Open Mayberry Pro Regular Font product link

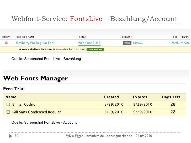(x=35, y=43)
